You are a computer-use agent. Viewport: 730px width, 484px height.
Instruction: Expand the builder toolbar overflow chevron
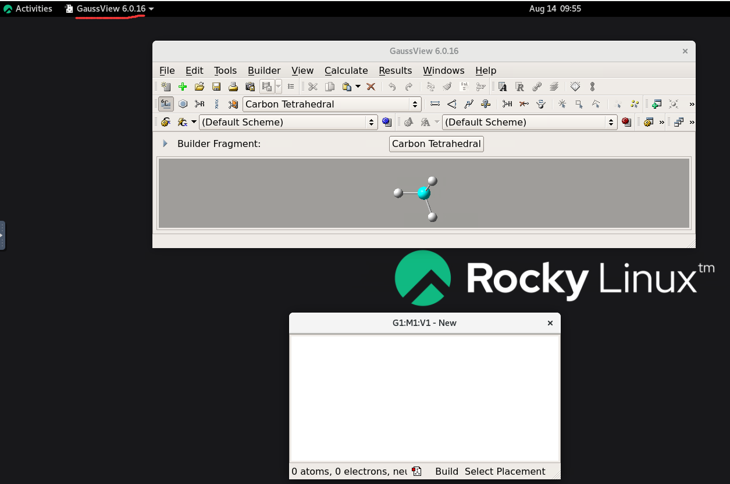click(692, 105)
